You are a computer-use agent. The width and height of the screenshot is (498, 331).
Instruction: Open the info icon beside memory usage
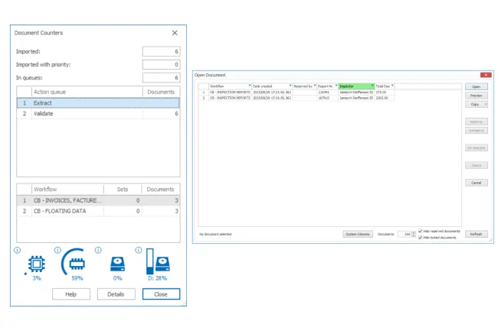pyautogui.click(x=57, y=250)
